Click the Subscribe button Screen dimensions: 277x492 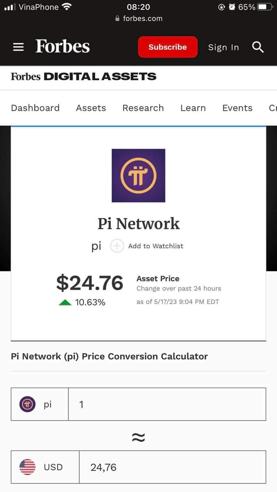click(x=168, y=47)
